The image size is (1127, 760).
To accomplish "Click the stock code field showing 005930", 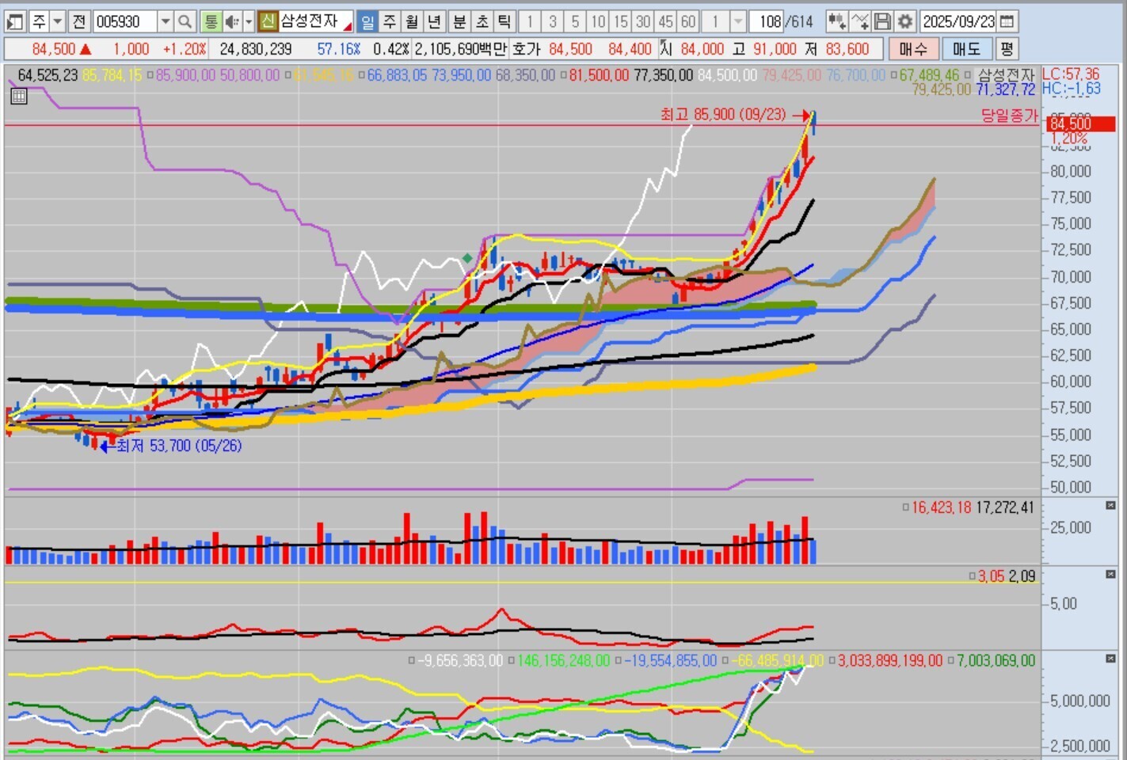I will 125,21.
